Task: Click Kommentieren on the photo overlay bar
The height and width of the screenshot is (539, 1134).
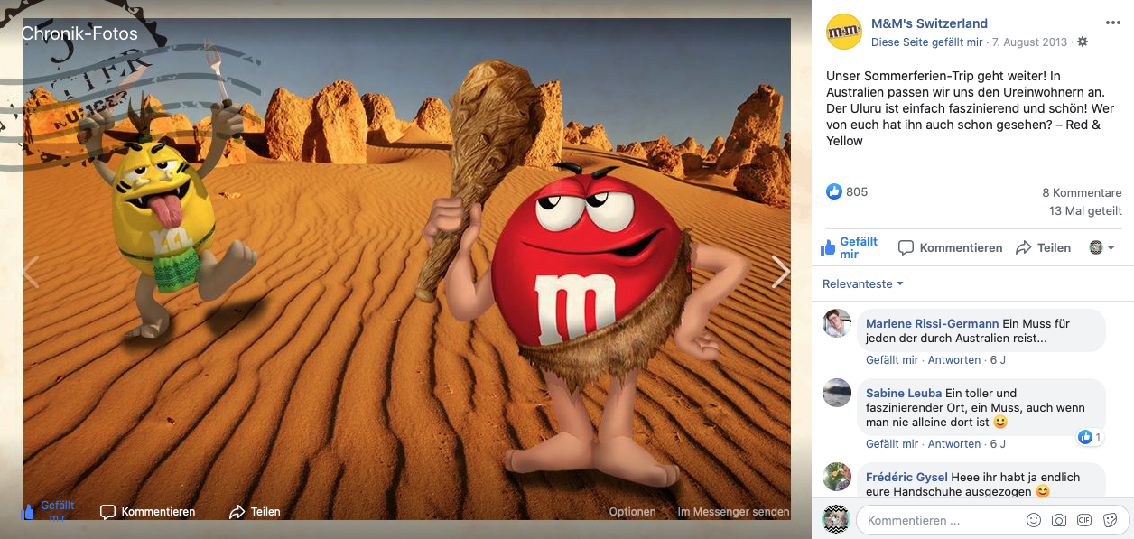Action: point(148,512)
